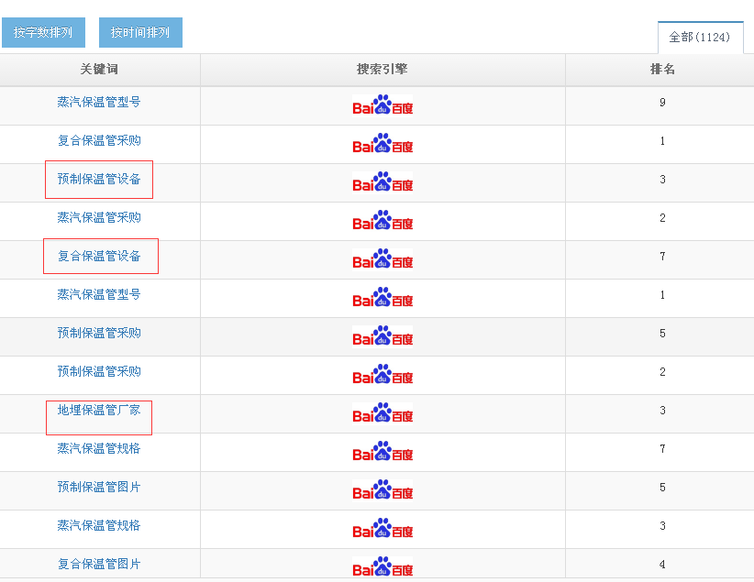The height and width of the screenshot is (582, 754).
Task: Click the 排名 column header
Action: pyautogui.click(x=662, y=70)
